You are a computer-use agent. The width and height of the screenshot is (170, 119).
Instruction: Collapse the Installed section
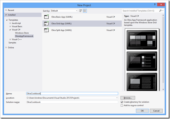tap(6, 15)
